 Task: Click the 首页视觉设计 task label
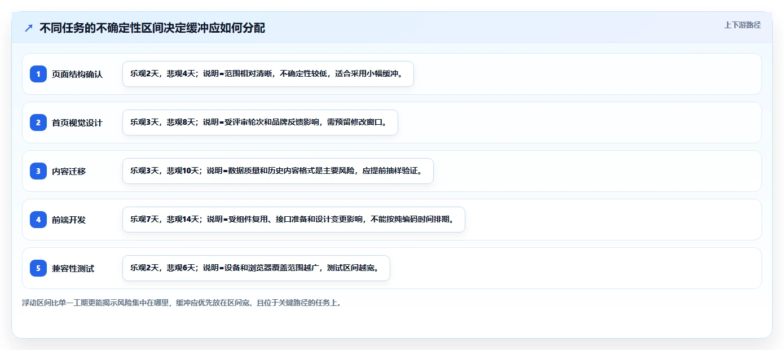77,123
